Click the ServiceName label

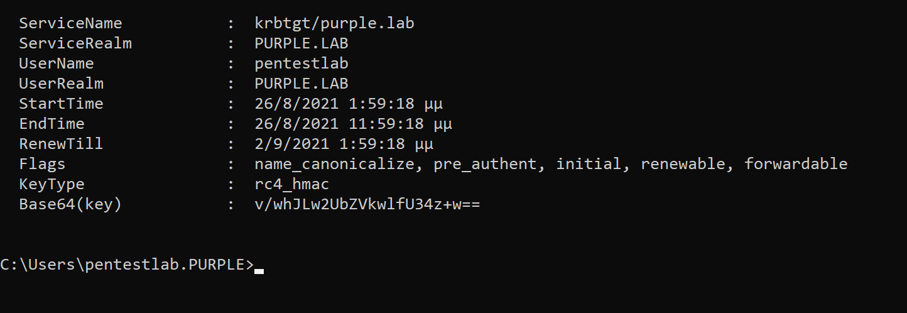pyautogui.click(x=70, y=24)
